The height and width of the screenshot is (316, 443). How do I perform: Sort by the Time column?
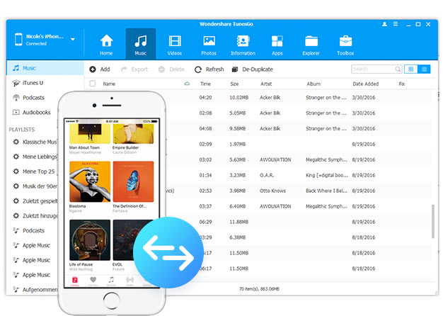(x=205, y=84)
